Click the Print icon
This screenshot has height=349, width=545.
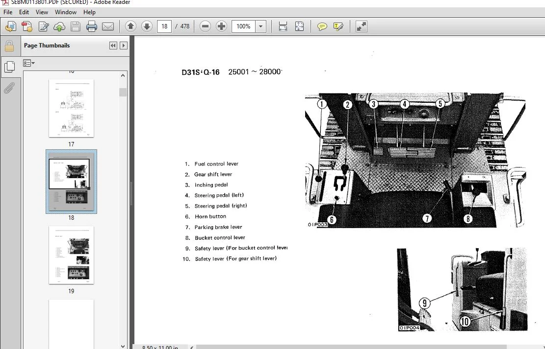click(91, 26)
